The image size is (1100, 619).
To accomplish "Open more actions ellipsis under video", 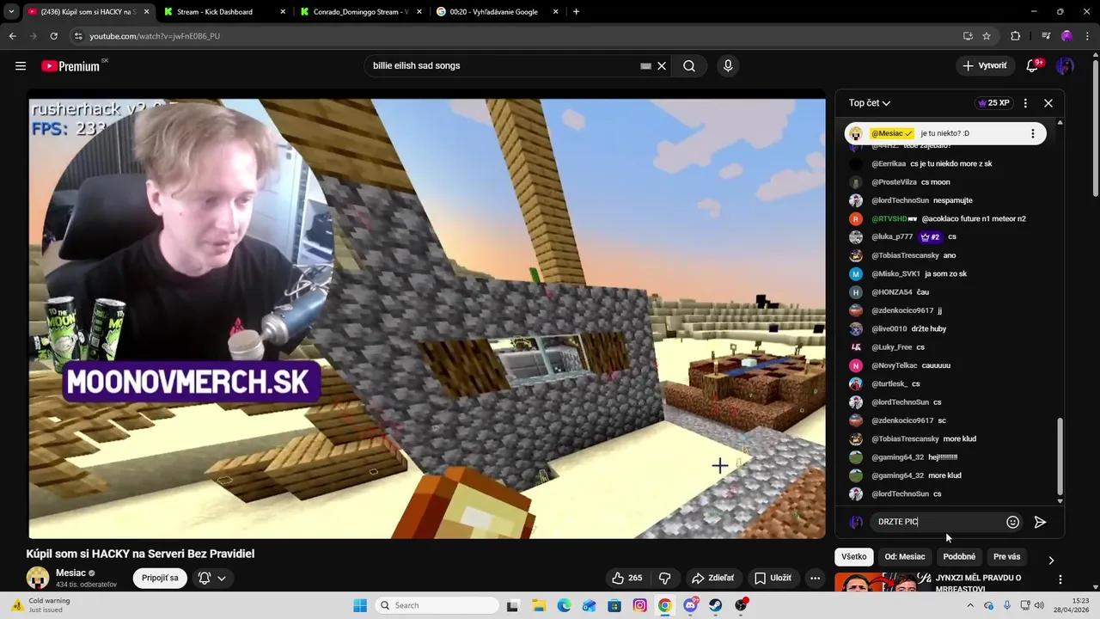I will click(816, 578).
